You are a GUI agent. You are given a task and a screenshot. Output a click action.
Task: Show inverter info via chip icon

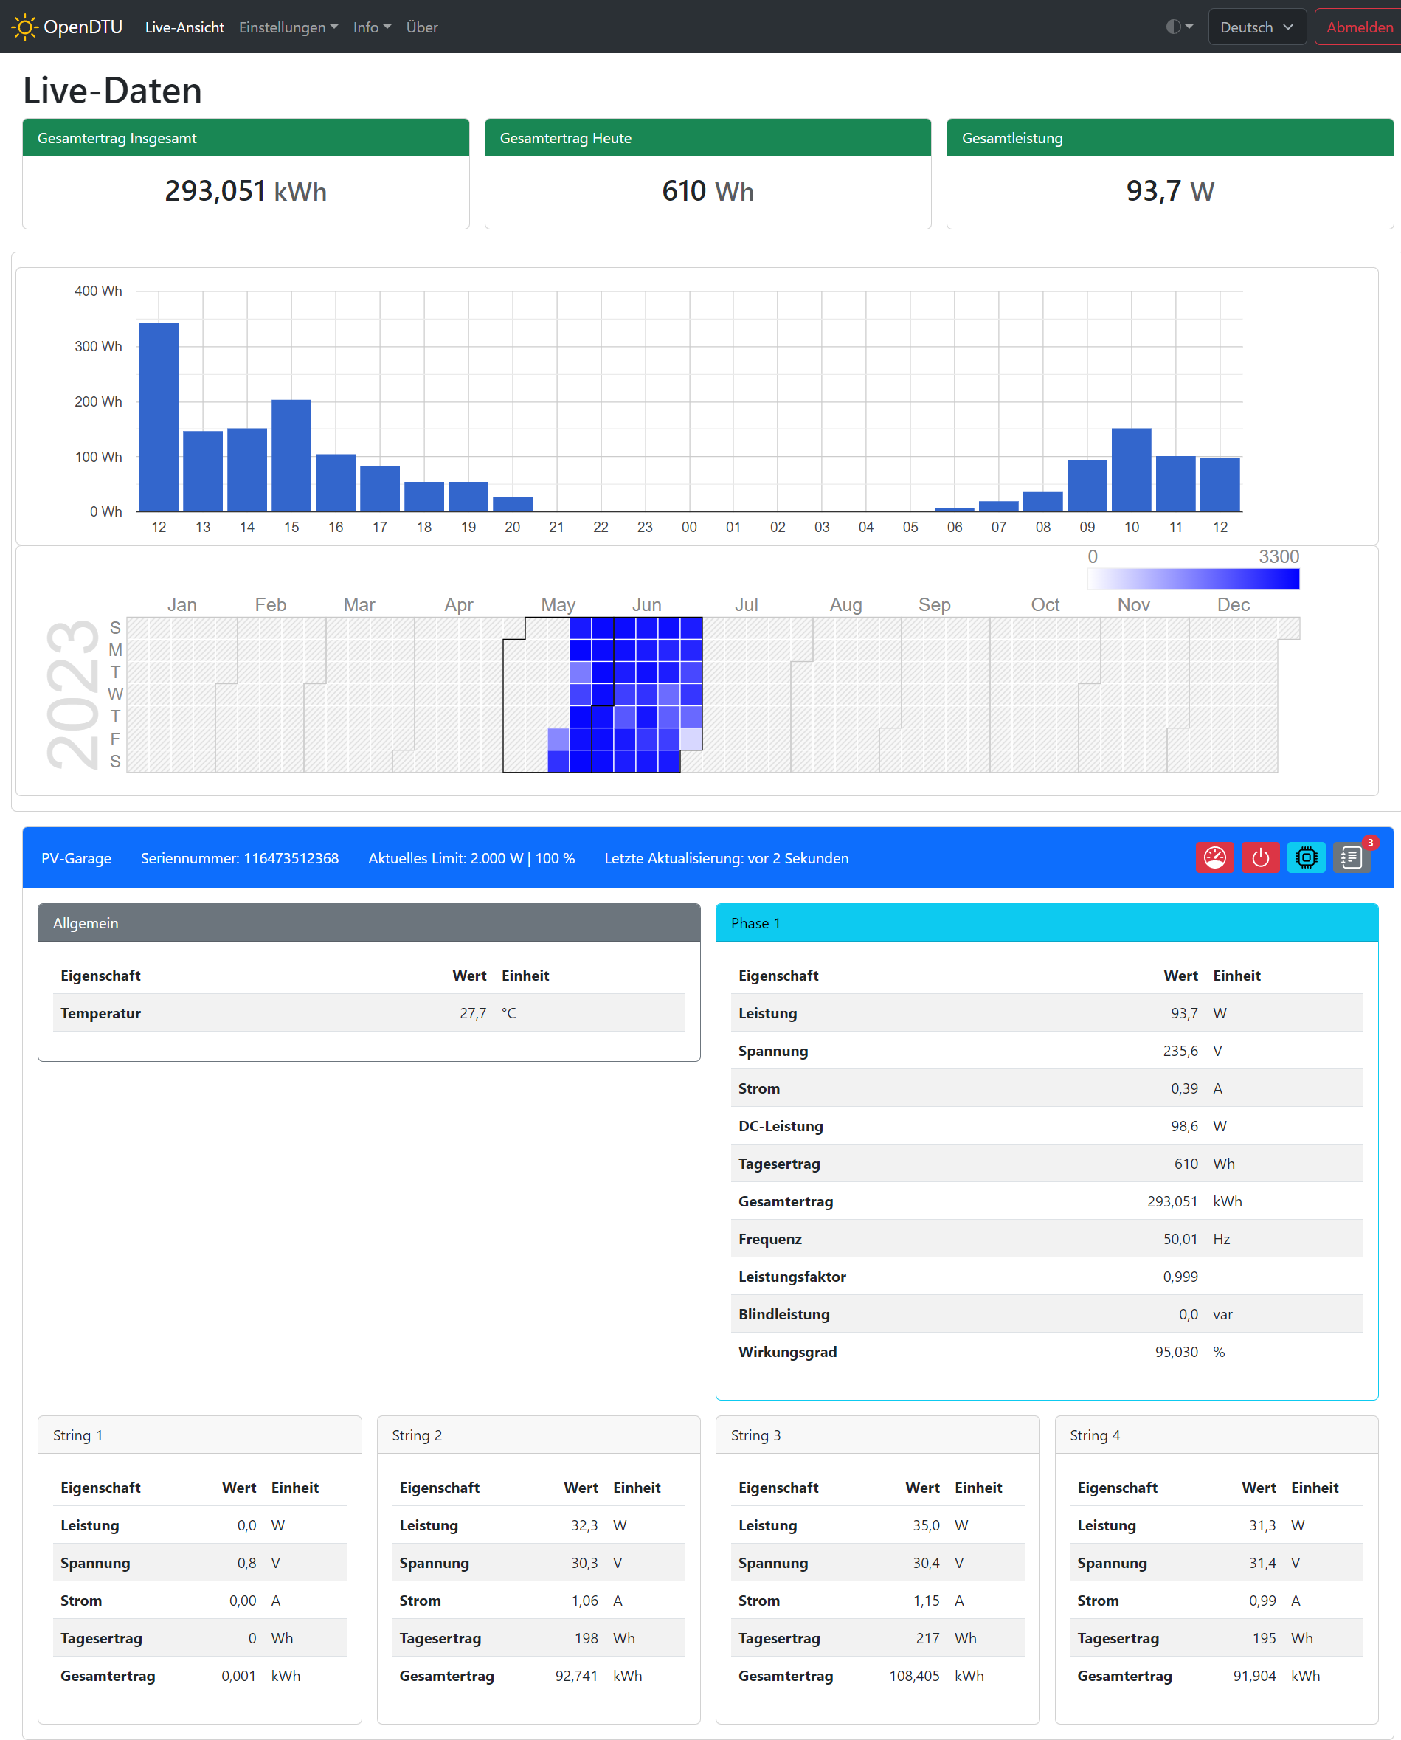click(1305, 857)
